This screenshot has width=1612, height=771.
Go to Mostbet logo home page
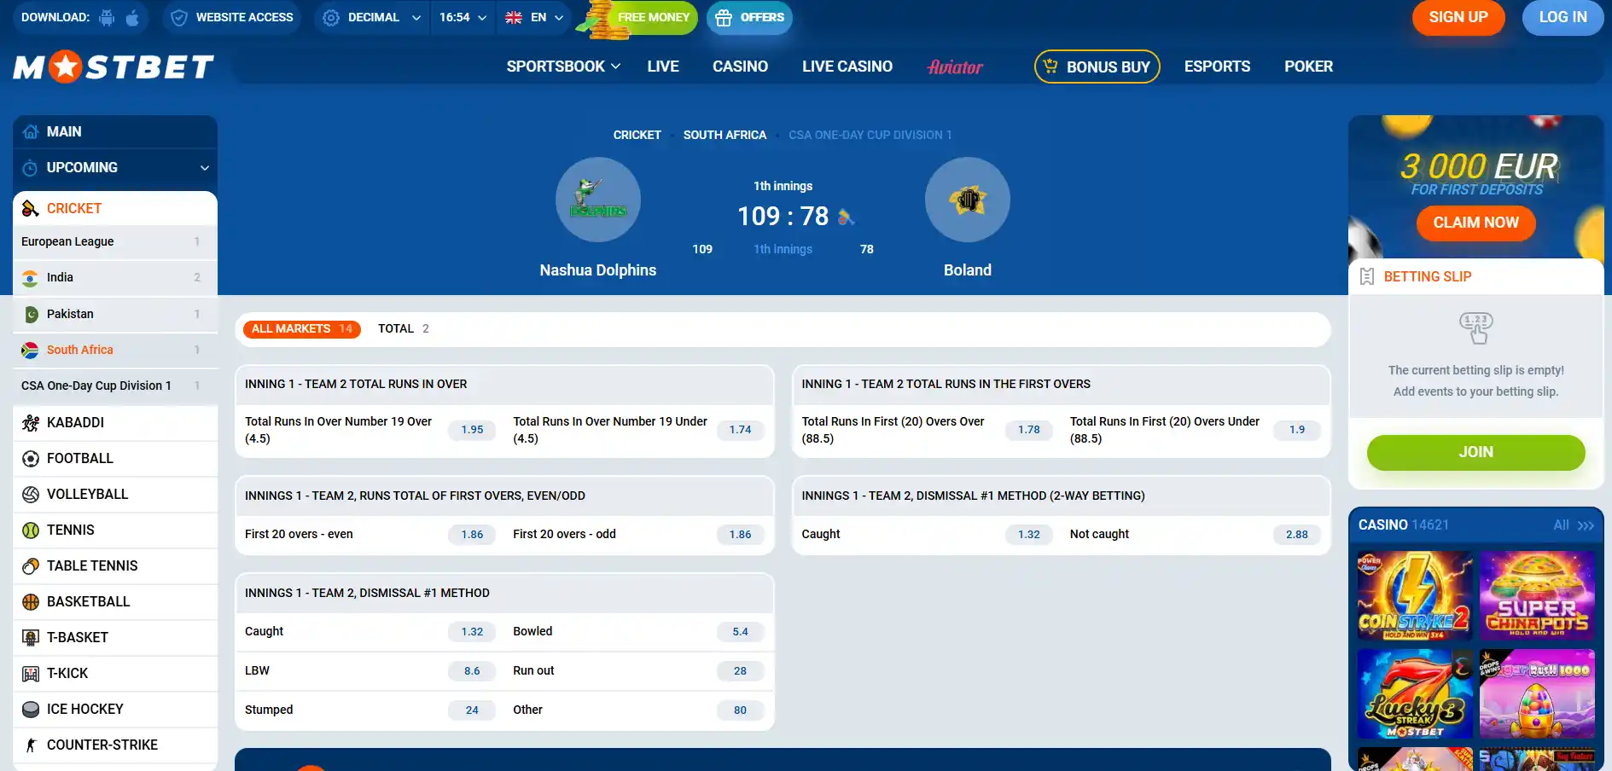(113, 67)
